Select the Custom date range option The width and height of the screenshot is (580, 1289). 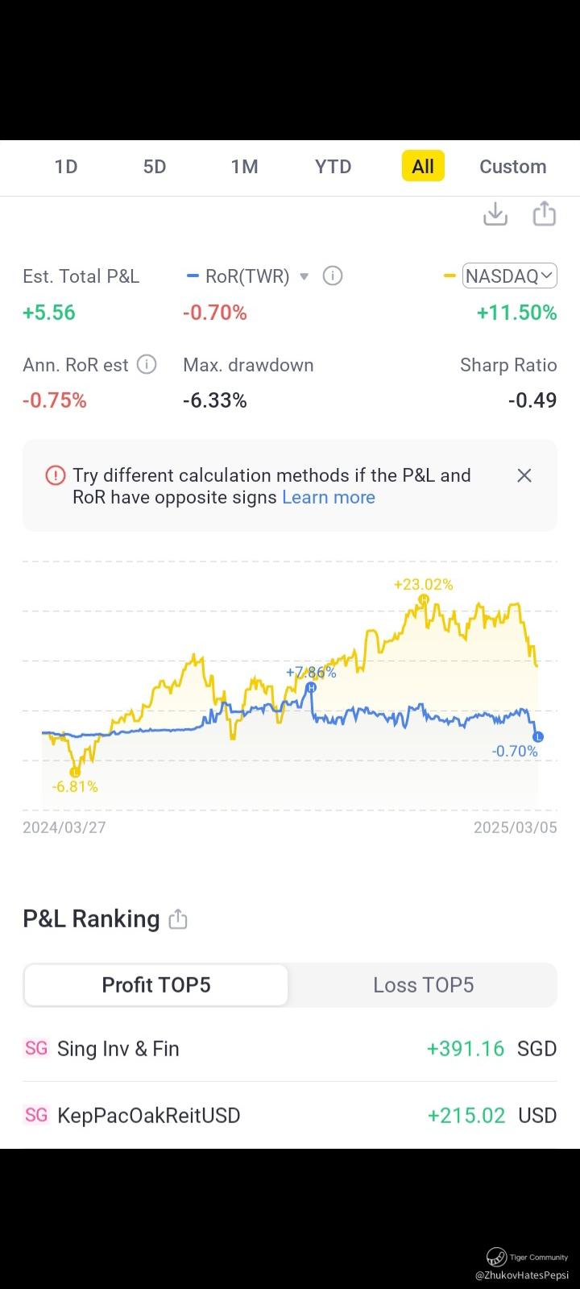[512, 167]
